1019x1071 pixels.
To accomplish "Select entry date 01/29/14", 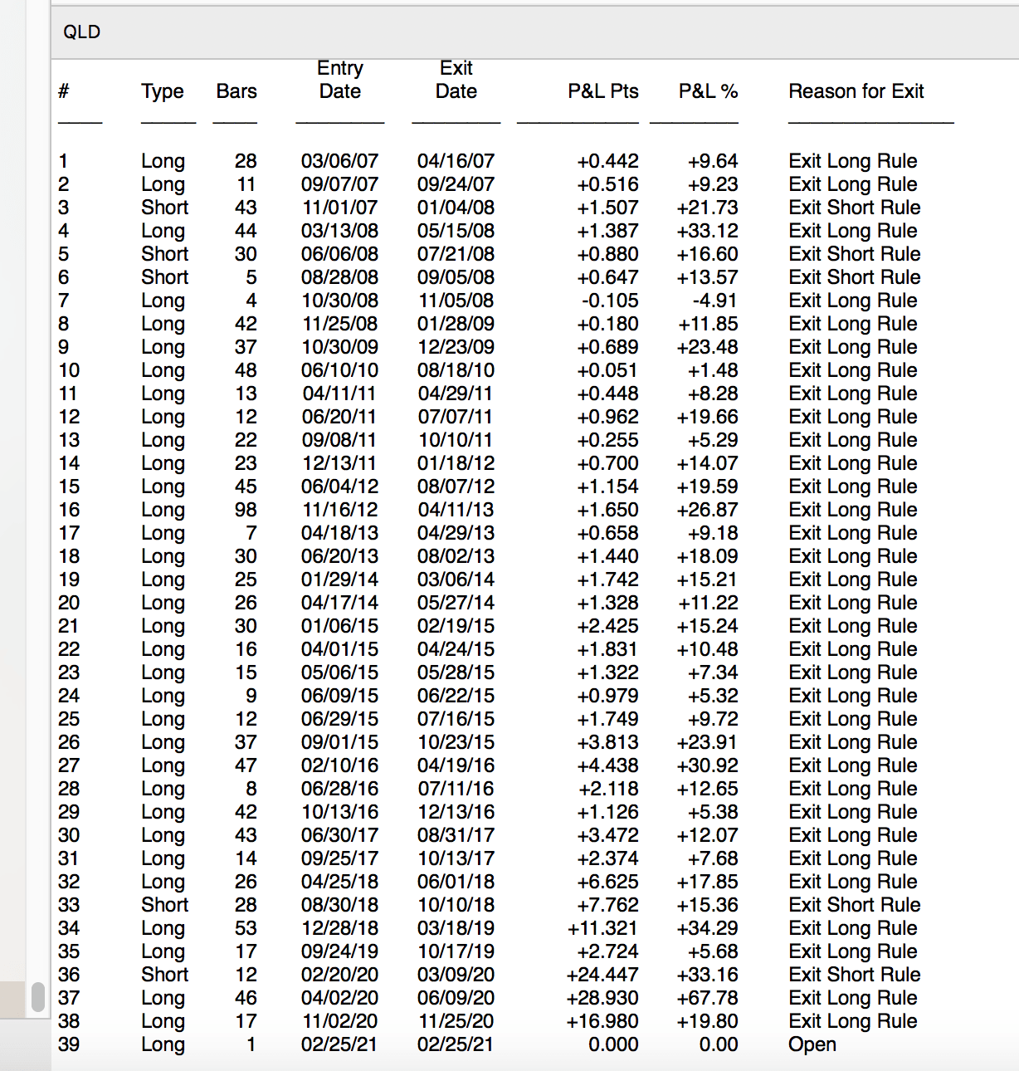I will [x=339, y=580].
